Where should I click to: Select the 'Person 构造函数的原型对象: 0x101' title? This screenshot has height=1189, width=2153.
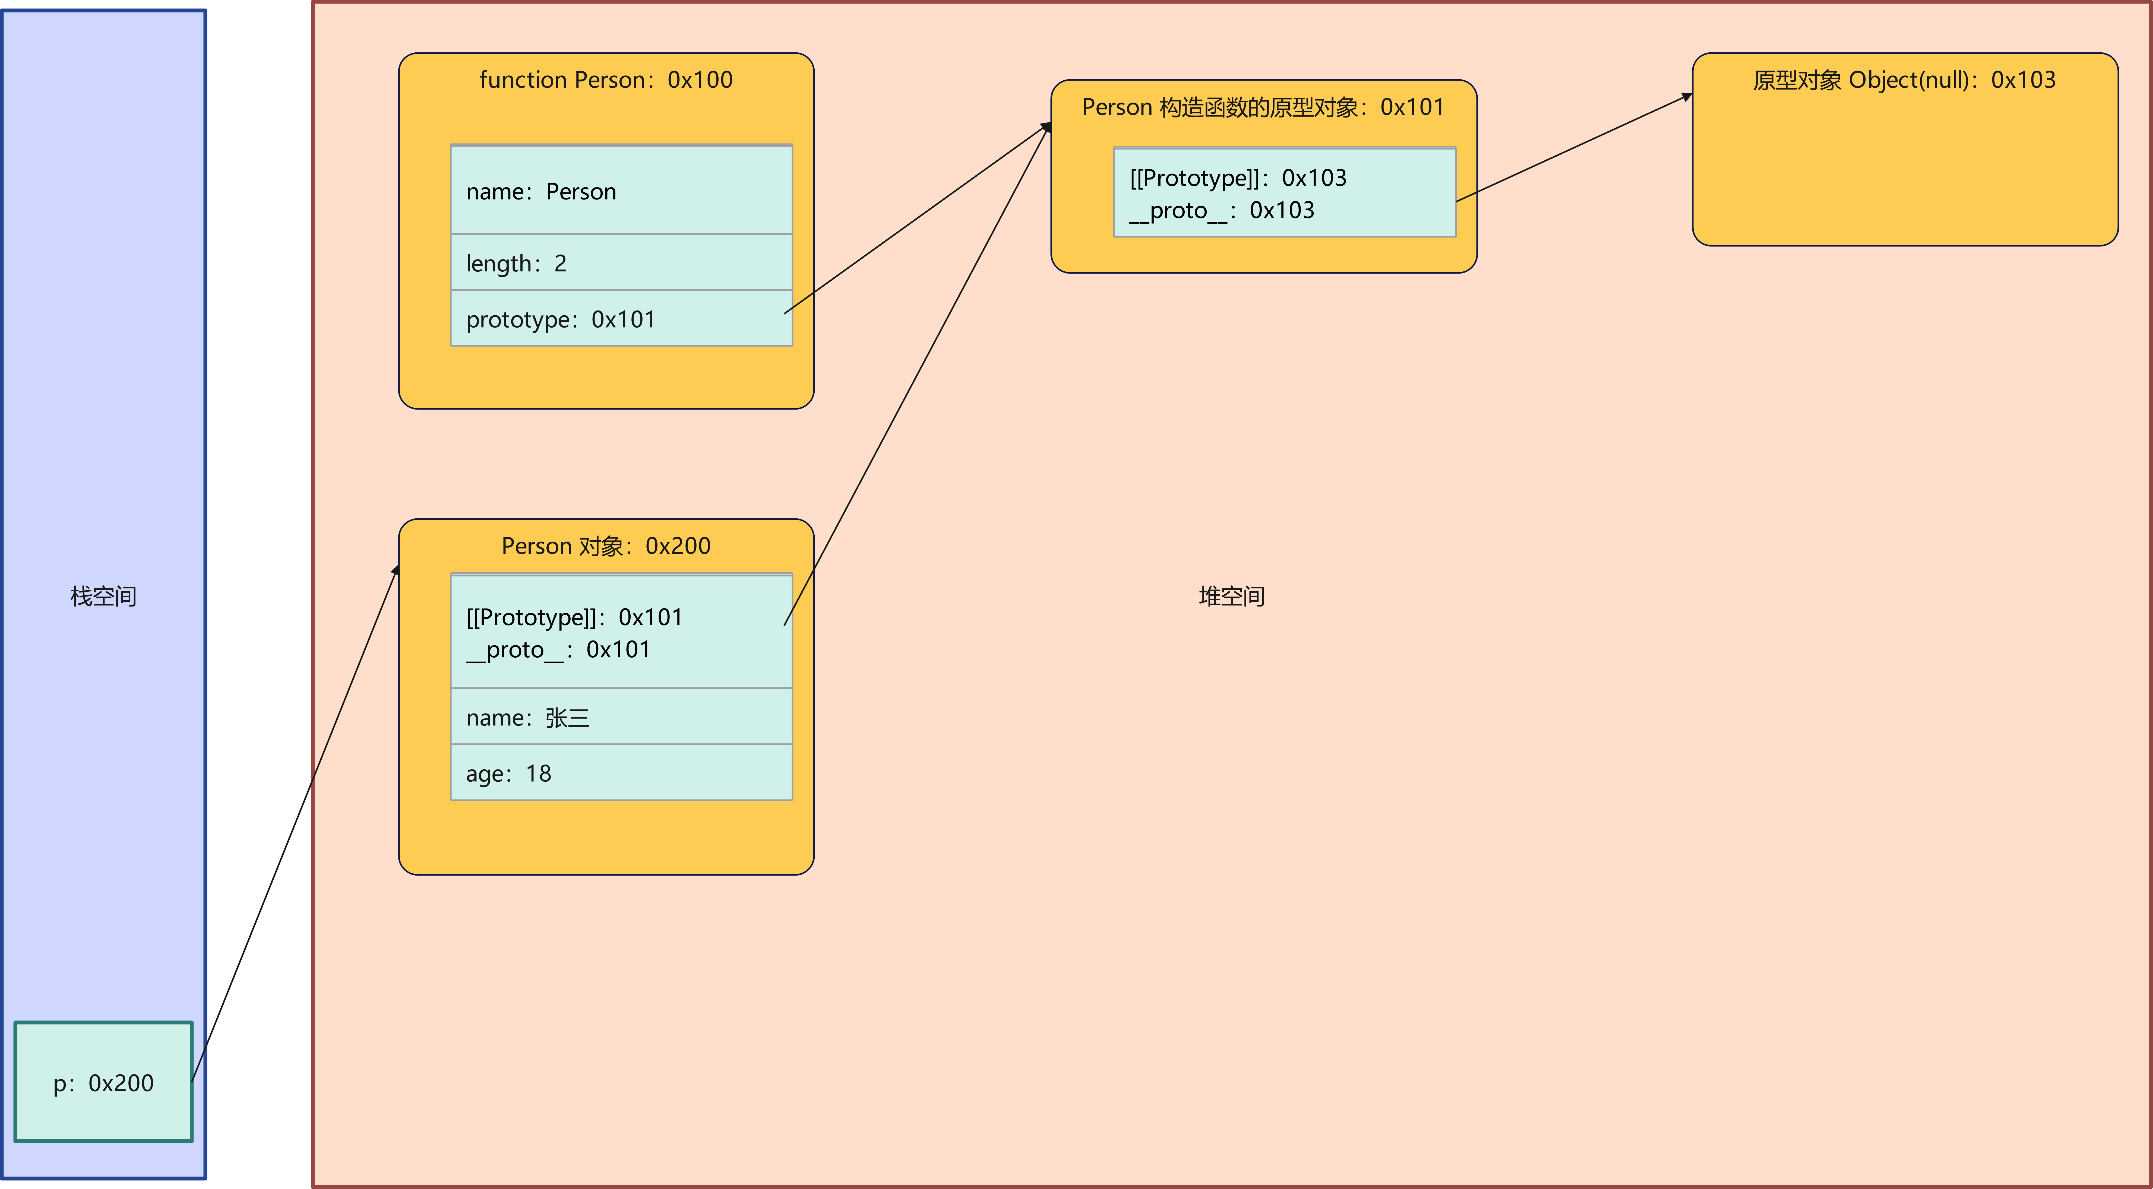tap(1263, 107)
